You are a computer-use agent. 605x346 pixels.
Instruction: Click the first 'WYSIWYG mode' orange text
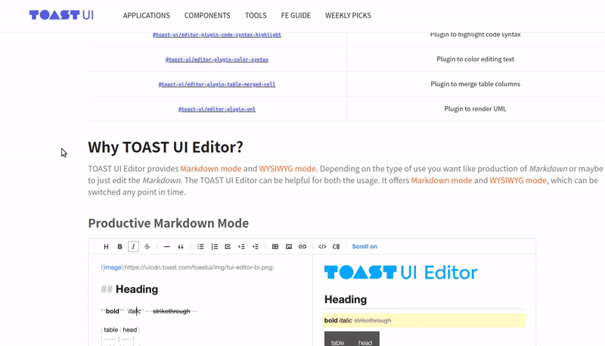coord(287,169)
